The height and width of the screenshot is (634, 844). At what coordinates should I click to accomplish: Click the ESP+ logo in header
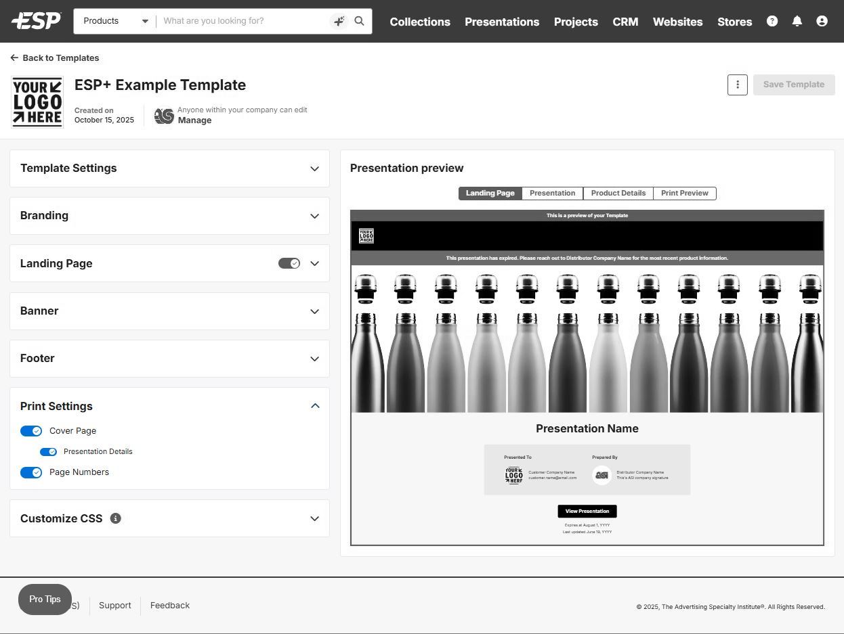(37, 21)
